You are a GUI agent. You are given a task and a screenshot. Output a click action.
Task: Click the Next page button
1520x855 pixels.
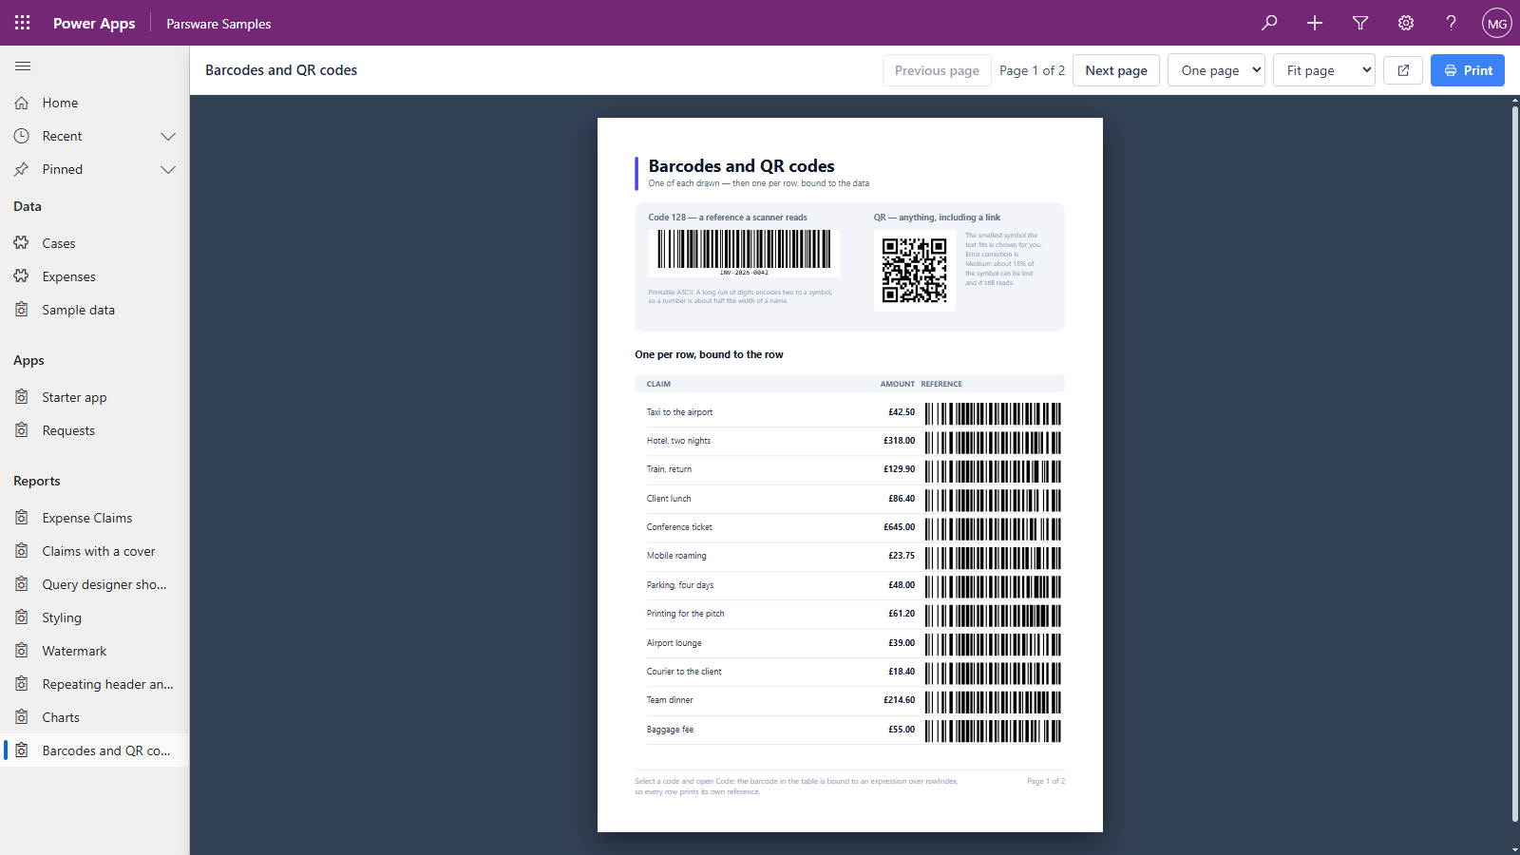coord(1116,70)
